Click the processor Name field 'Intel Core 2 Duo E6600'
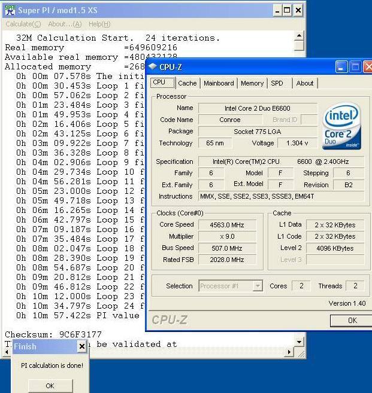372x393 pixels. click(258, 108)
